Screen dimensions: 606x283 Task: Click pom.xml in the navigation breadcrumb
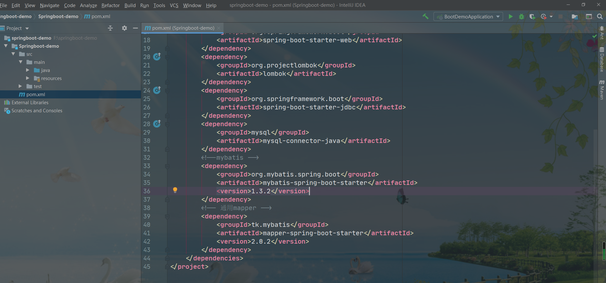click(x=97, y=16)
